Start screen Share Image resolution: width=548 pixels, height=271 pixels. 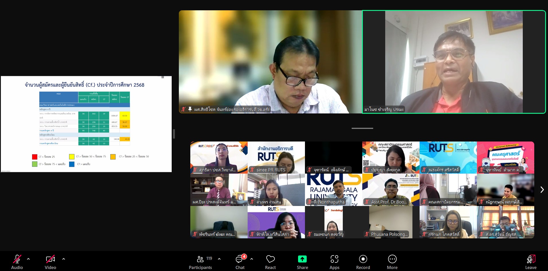pos(302,259)
